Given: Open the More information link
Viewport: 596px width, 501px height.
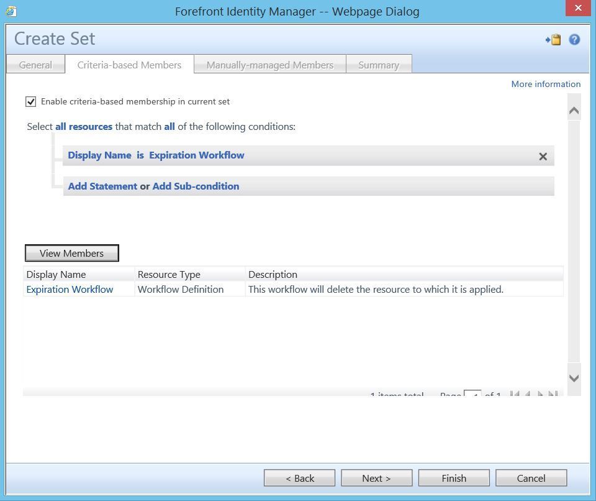Looking at the screenshot, I should [x=546, y=84].
